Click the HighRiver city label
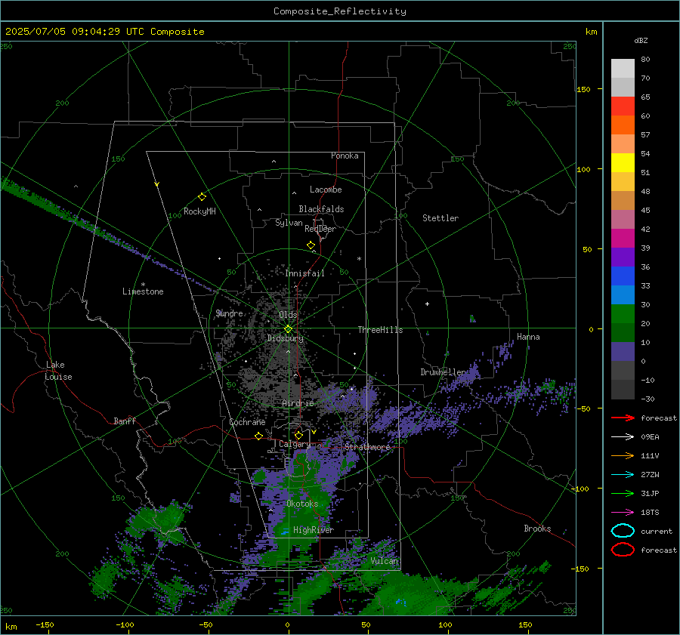 tap(314, 530)
